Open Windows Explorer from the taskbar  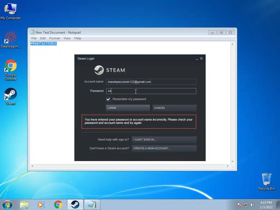pyautogui.click(x=24, y=205)
